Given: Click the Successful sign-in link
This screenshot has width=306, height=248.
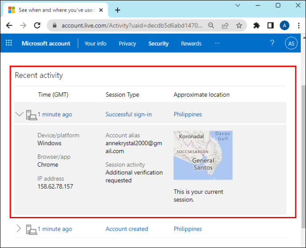Looking at the screenshot, I should [129, 114].
